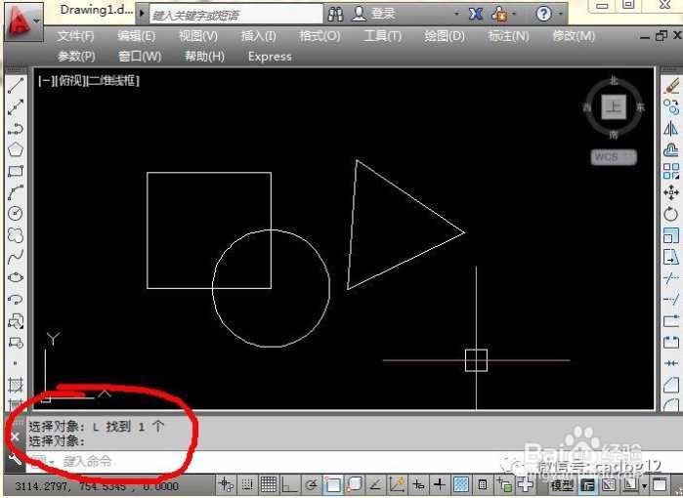
Task: Toggle Selection Cycling in status bar
Action: click(x=504, y=484)
